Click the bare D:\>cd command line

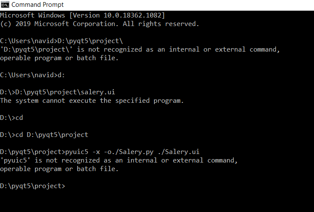[12, 118]
